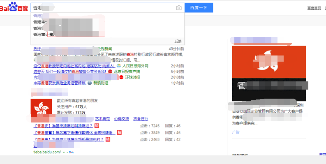Click the text 关注用户：67万人
The width and height of the screenshot is (326, 164).
tap(72, 107)
